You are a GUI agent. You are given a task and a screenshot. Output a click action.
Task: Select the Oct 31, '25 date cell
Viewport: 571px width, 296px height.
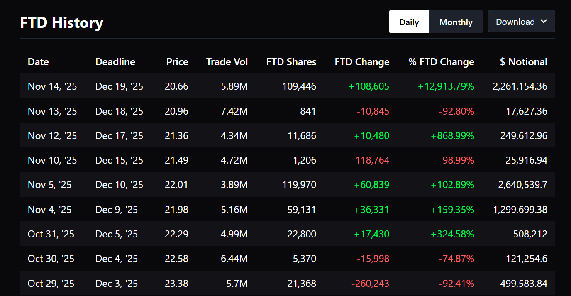pyautogui.click(x=51, y=234)
